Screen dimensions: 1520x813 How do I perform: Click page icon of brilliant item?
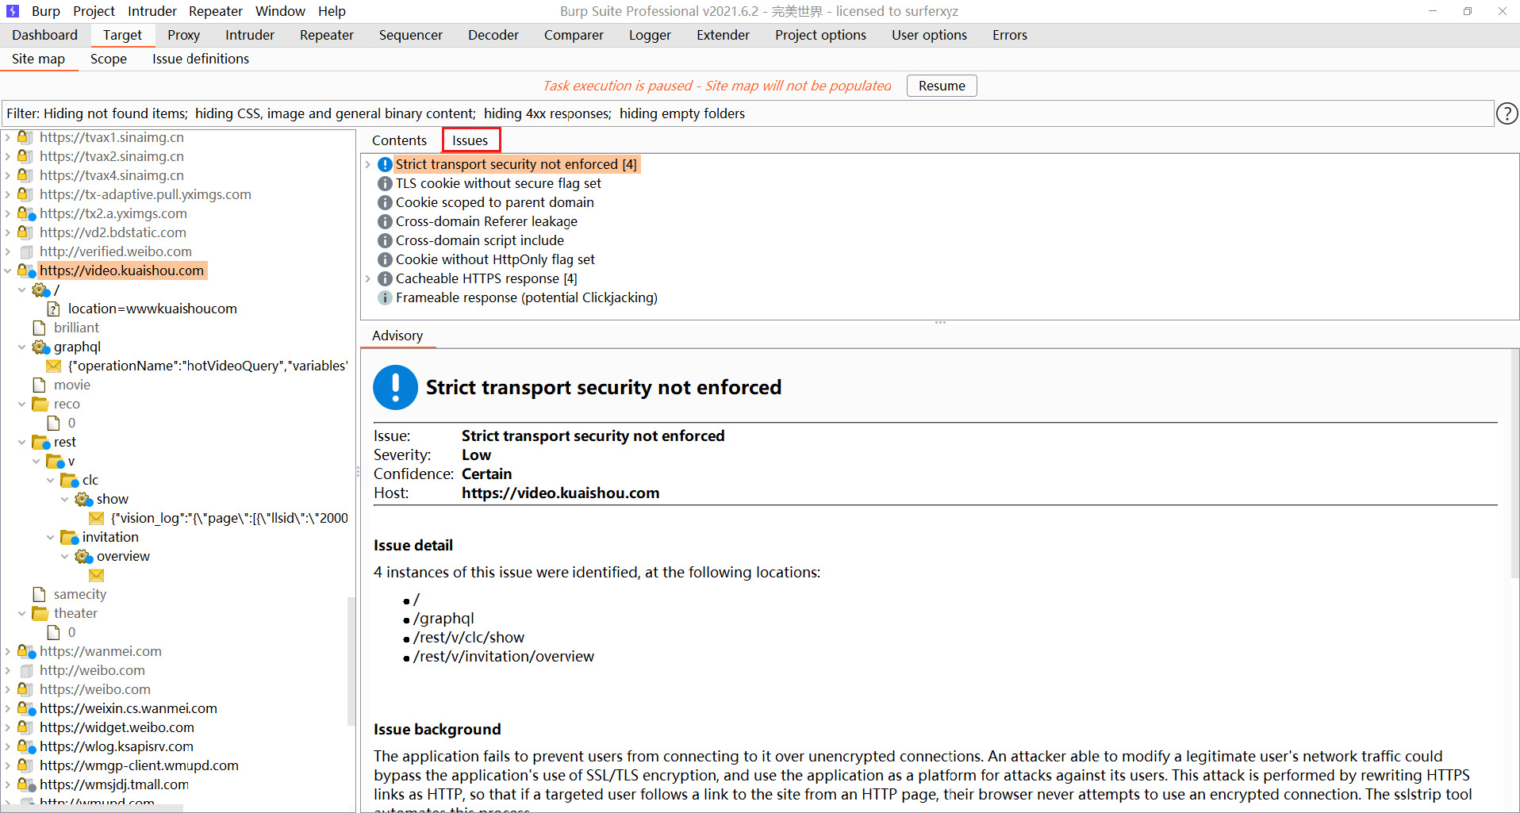click(39, 328)
